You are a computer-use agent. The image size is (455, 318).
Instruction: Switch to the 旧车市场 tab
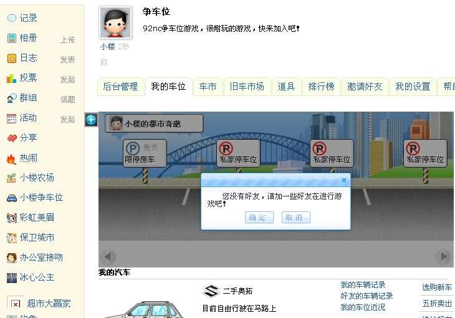coord(247,87)
